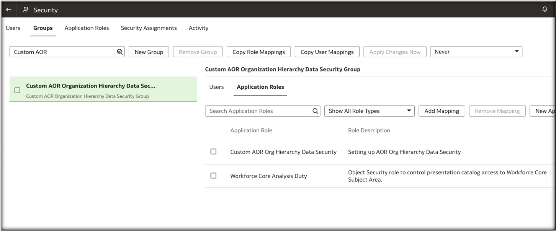Click the back arrow icon

(8, 10)
